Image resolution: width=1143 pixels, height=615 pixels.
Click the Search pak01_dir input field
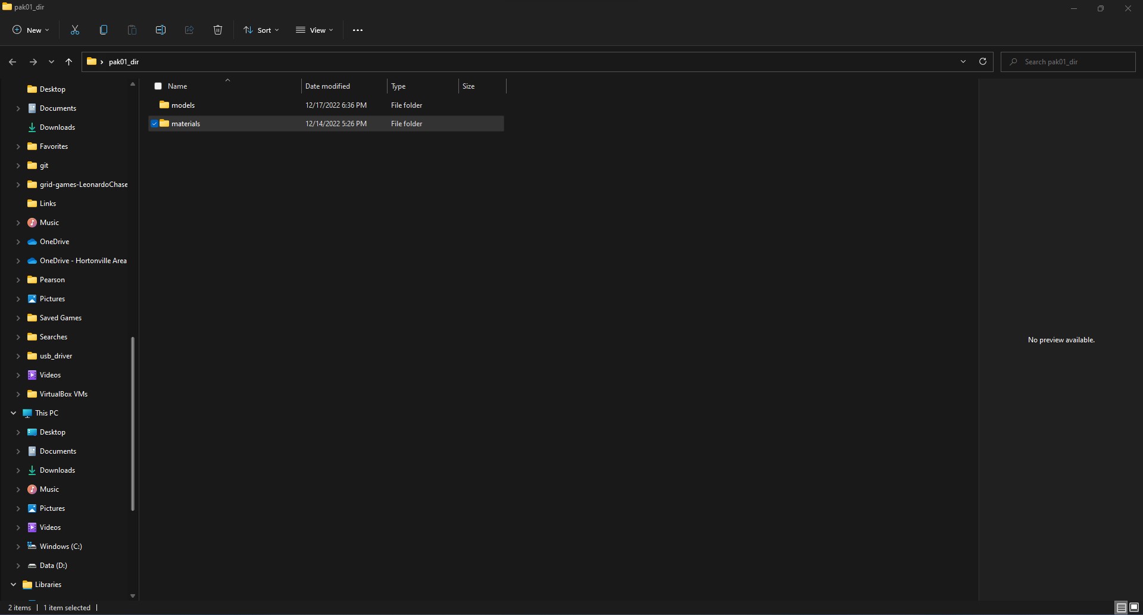click(x=1068, y=62)
